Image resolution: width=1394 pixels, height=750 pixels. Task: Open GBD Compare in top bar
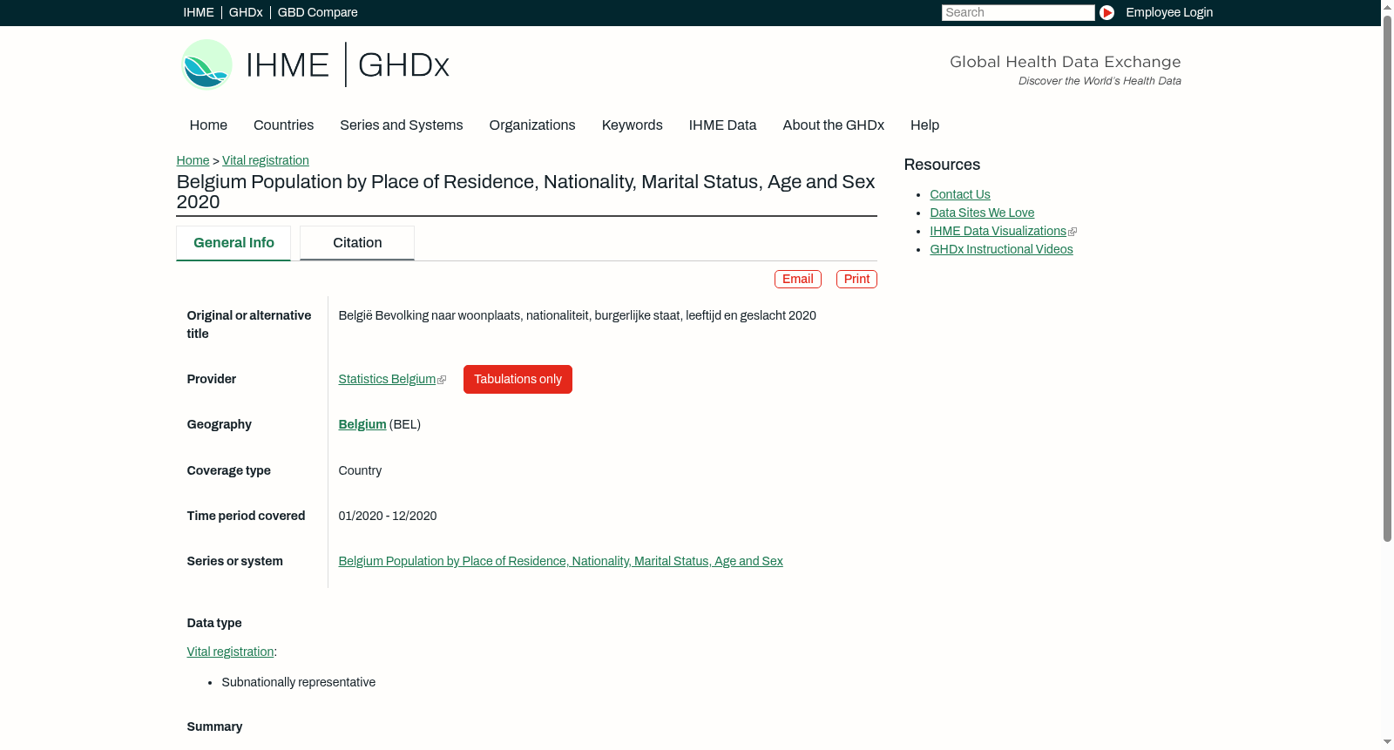pyautogui.click(x=318, y=12)
